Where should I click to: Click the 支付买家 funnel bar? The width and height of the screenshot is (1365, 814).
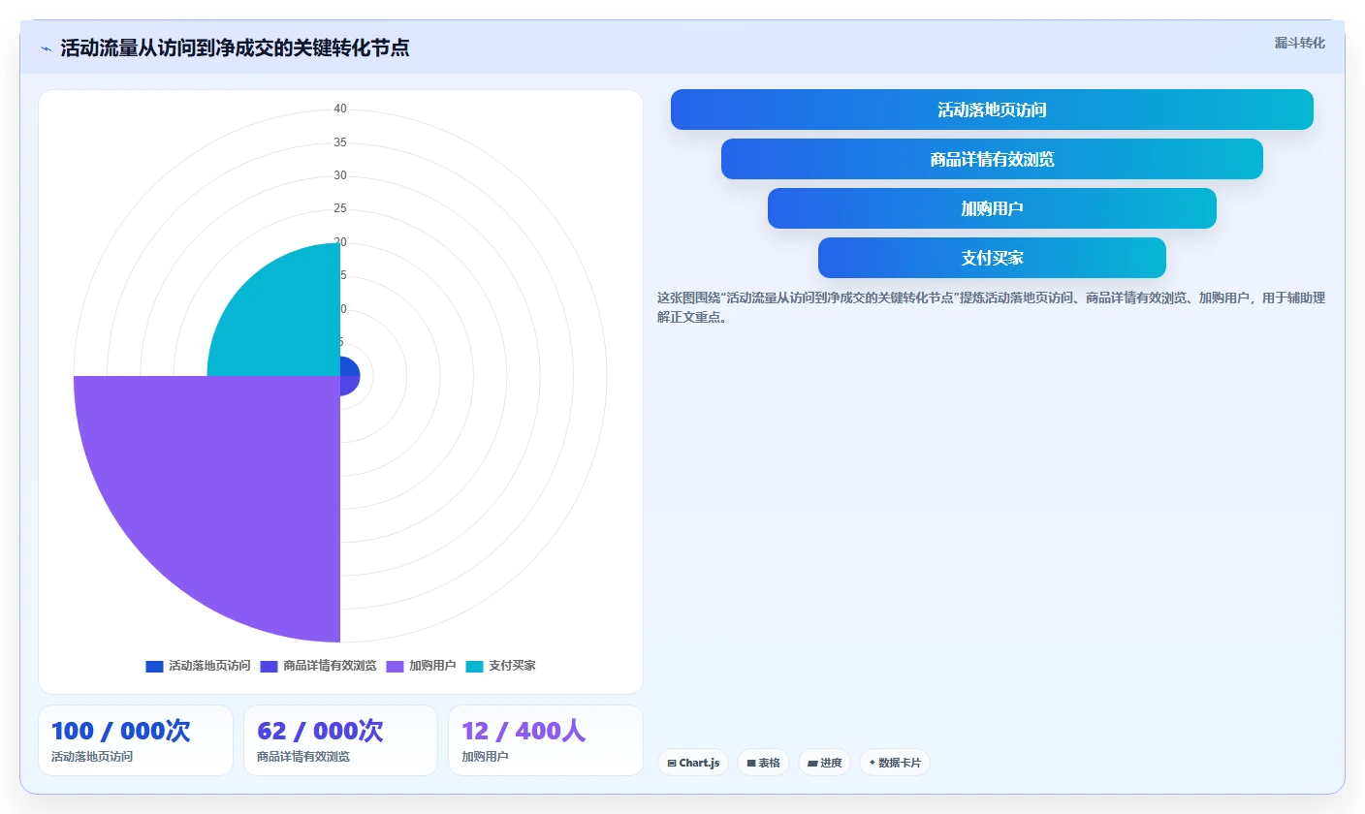(992, 258)
